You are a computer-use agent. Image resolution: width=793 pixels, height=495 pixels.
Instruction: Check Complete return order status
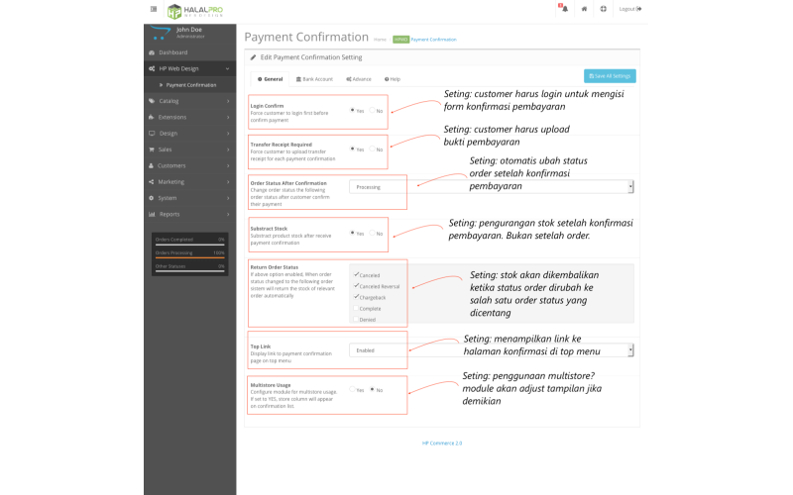pos(356,308)
